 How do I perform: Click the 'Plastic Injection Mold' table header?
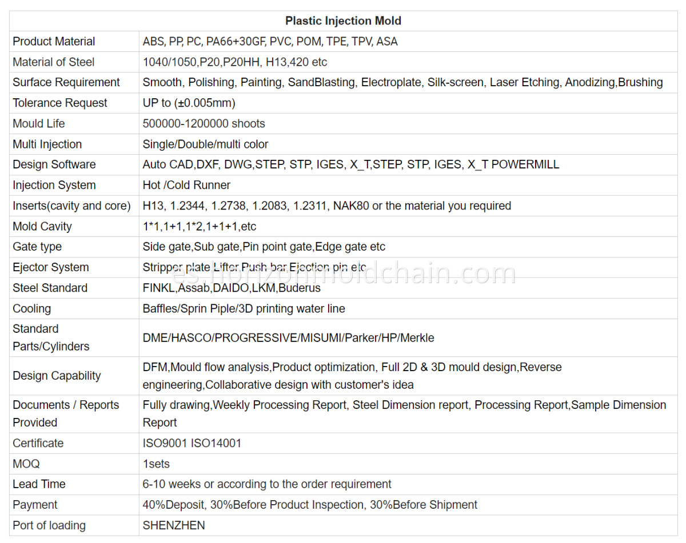click(343, 21)
